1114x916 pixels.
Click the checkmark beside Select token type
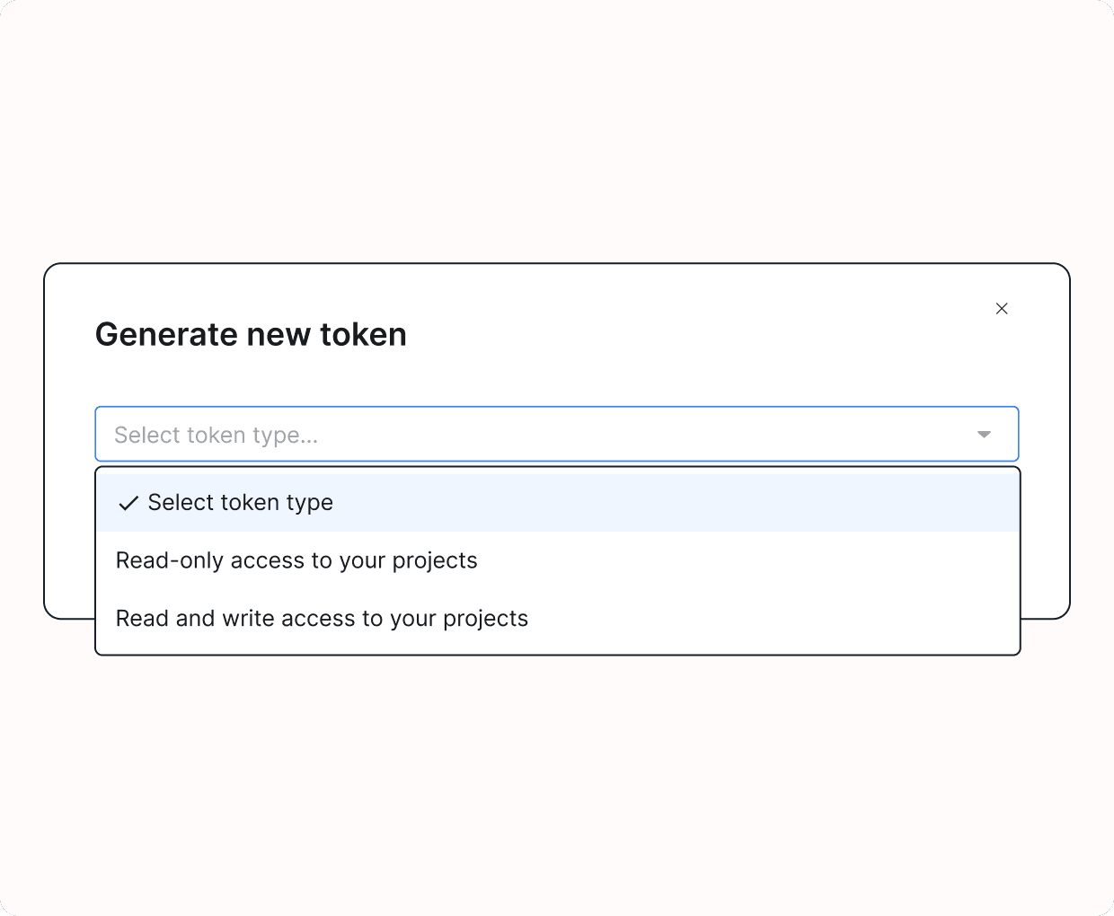(x=128, y=503)
